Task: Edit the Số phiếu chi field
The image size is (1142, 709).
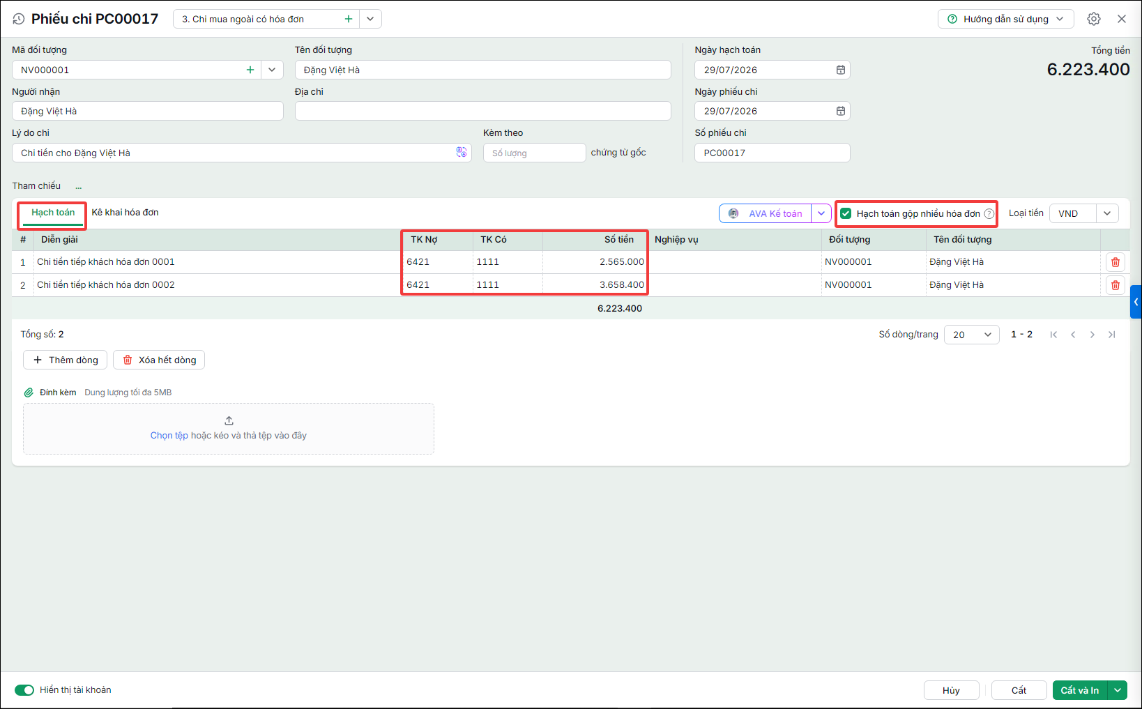Action: [x=772, y=153]
